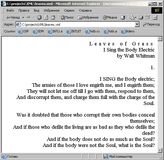164x160 pixels.
Task: Maximize the Internet Explorer window
Action: coord(154,4)
